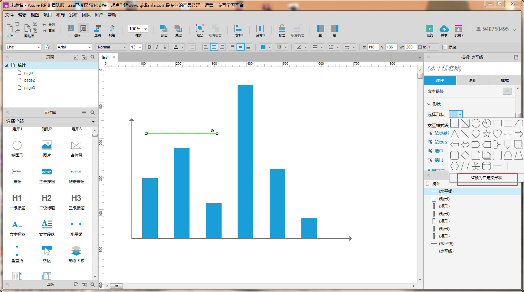Click the 选中 interaction style link
This screenshot has height=292, width=524.
(439, 151)
